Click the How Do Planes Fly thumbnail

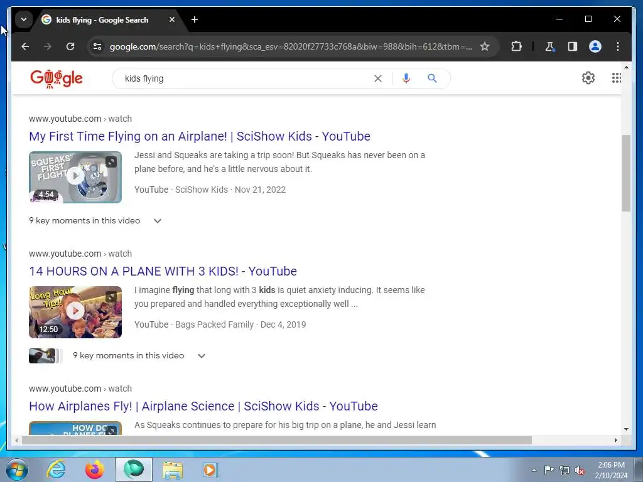75,428
